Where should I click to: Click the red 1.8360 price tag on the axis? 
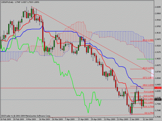tap(158, 88)
